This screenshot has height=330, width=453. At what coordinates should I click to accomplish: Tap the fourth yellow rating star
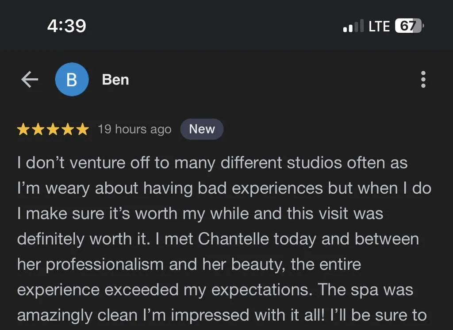(68, 129)
